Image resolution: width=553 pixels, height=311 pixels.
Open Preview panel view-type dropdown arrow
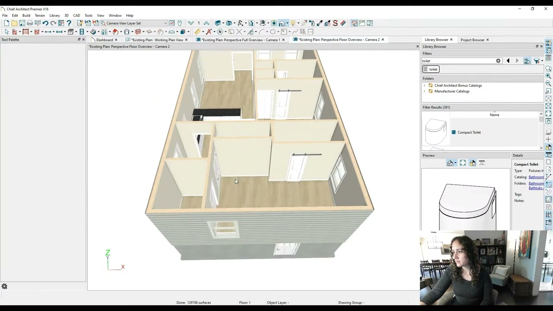pyautogui.click(x=455, y=163)
